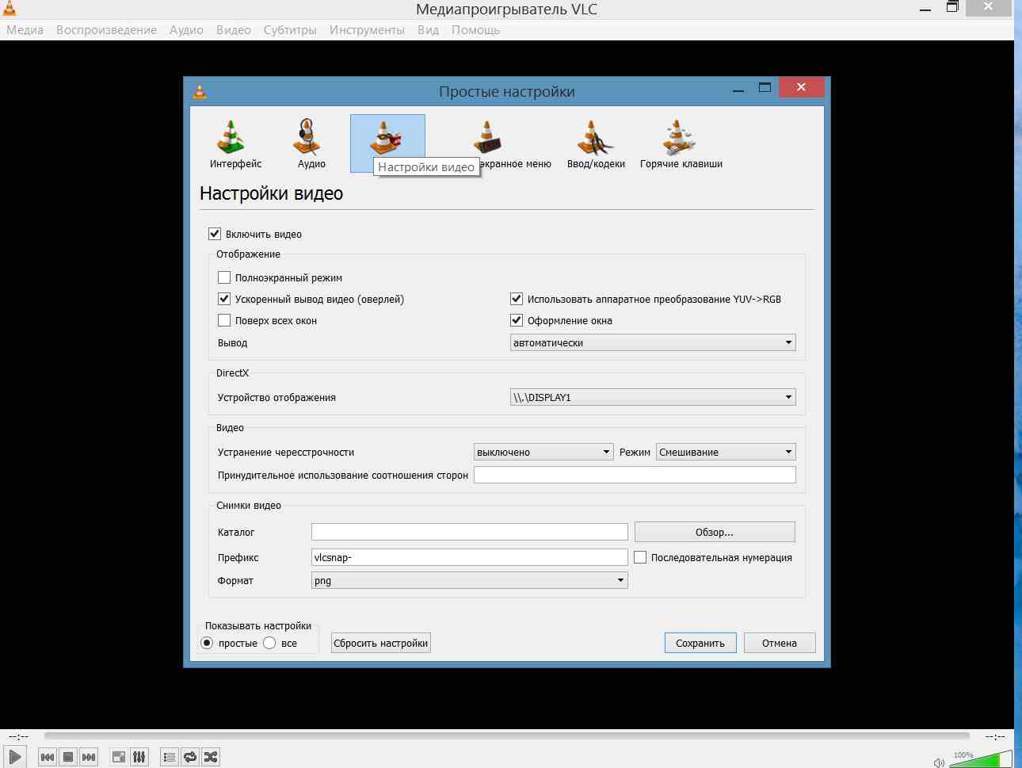Click the Play button in VLC player
This screenshot has height=768, width=1022.
[15, 757]
